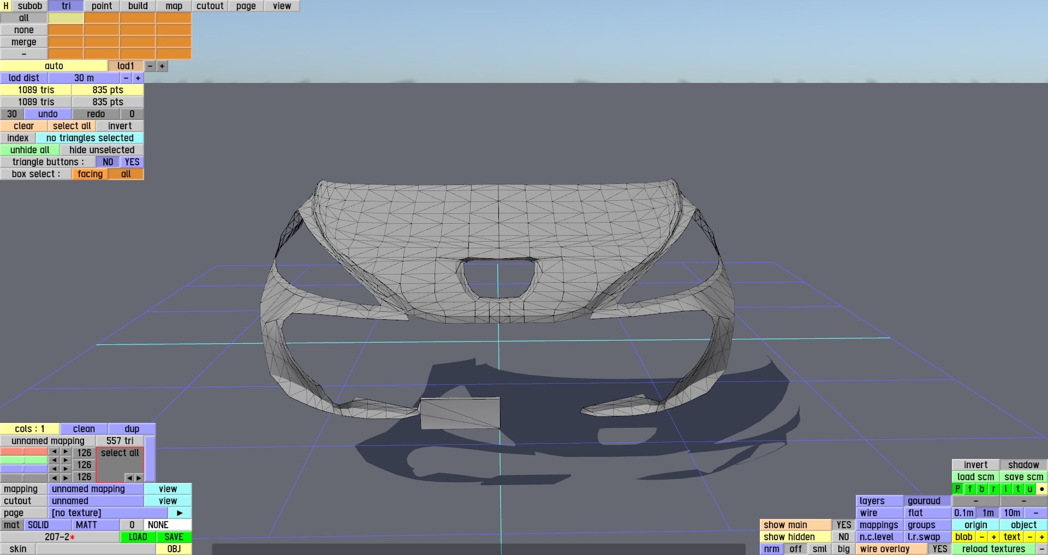Image resolution: width=1048 pixels, height=555 pixels.
Task: Open the [no texture] page selector
Action: coord(108,513)
